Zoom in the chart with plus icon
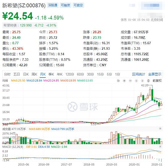165x168 pixels. 124,81
